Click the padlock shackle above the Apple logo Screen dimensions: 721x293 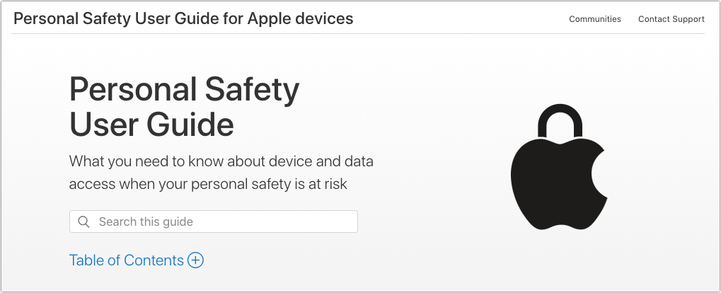point(560,120)
